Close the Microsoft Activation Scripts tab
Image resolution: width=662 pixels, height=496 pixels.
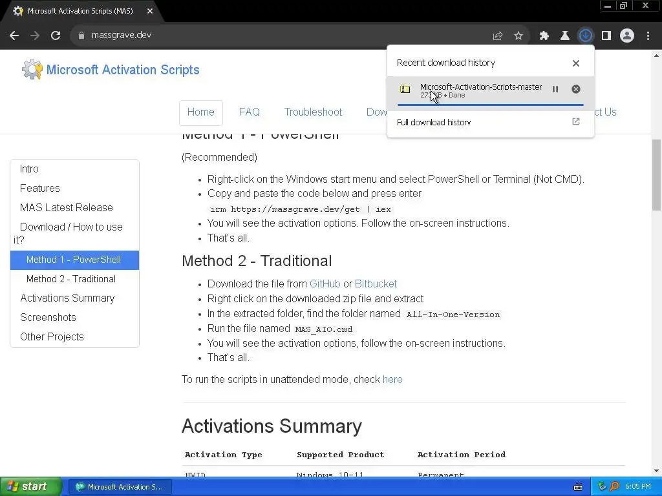pyautogui.click(x=150, y=11)
